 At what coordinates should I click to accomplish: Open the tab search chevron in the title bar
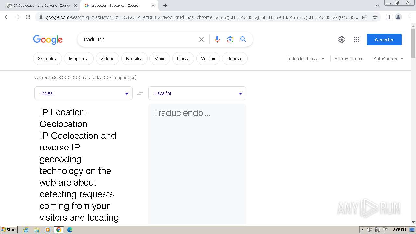point(377,6)
